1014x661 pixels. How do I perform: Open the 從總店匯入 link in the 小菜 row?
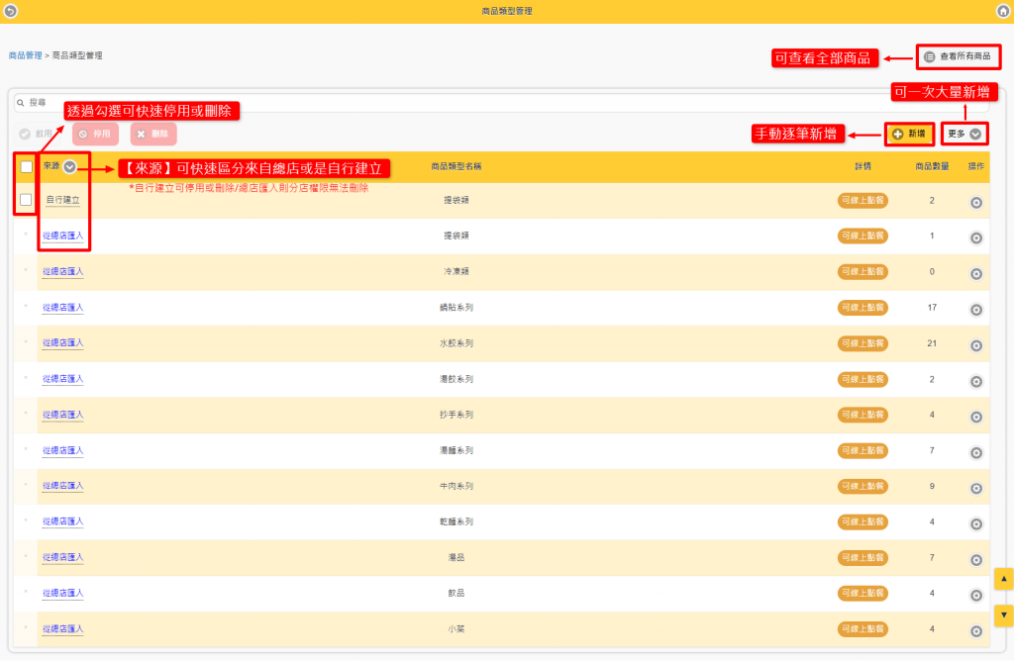[x=62, y=628]
